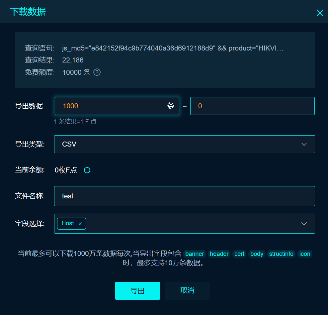Open the export type CSV dropdown

point(185,144)
